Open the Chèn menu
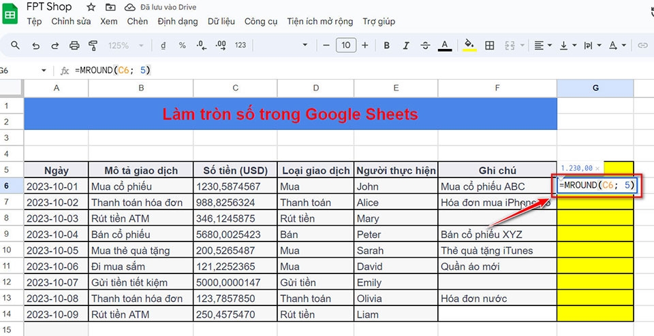This screenshot has width=654, height=336. 138,21
